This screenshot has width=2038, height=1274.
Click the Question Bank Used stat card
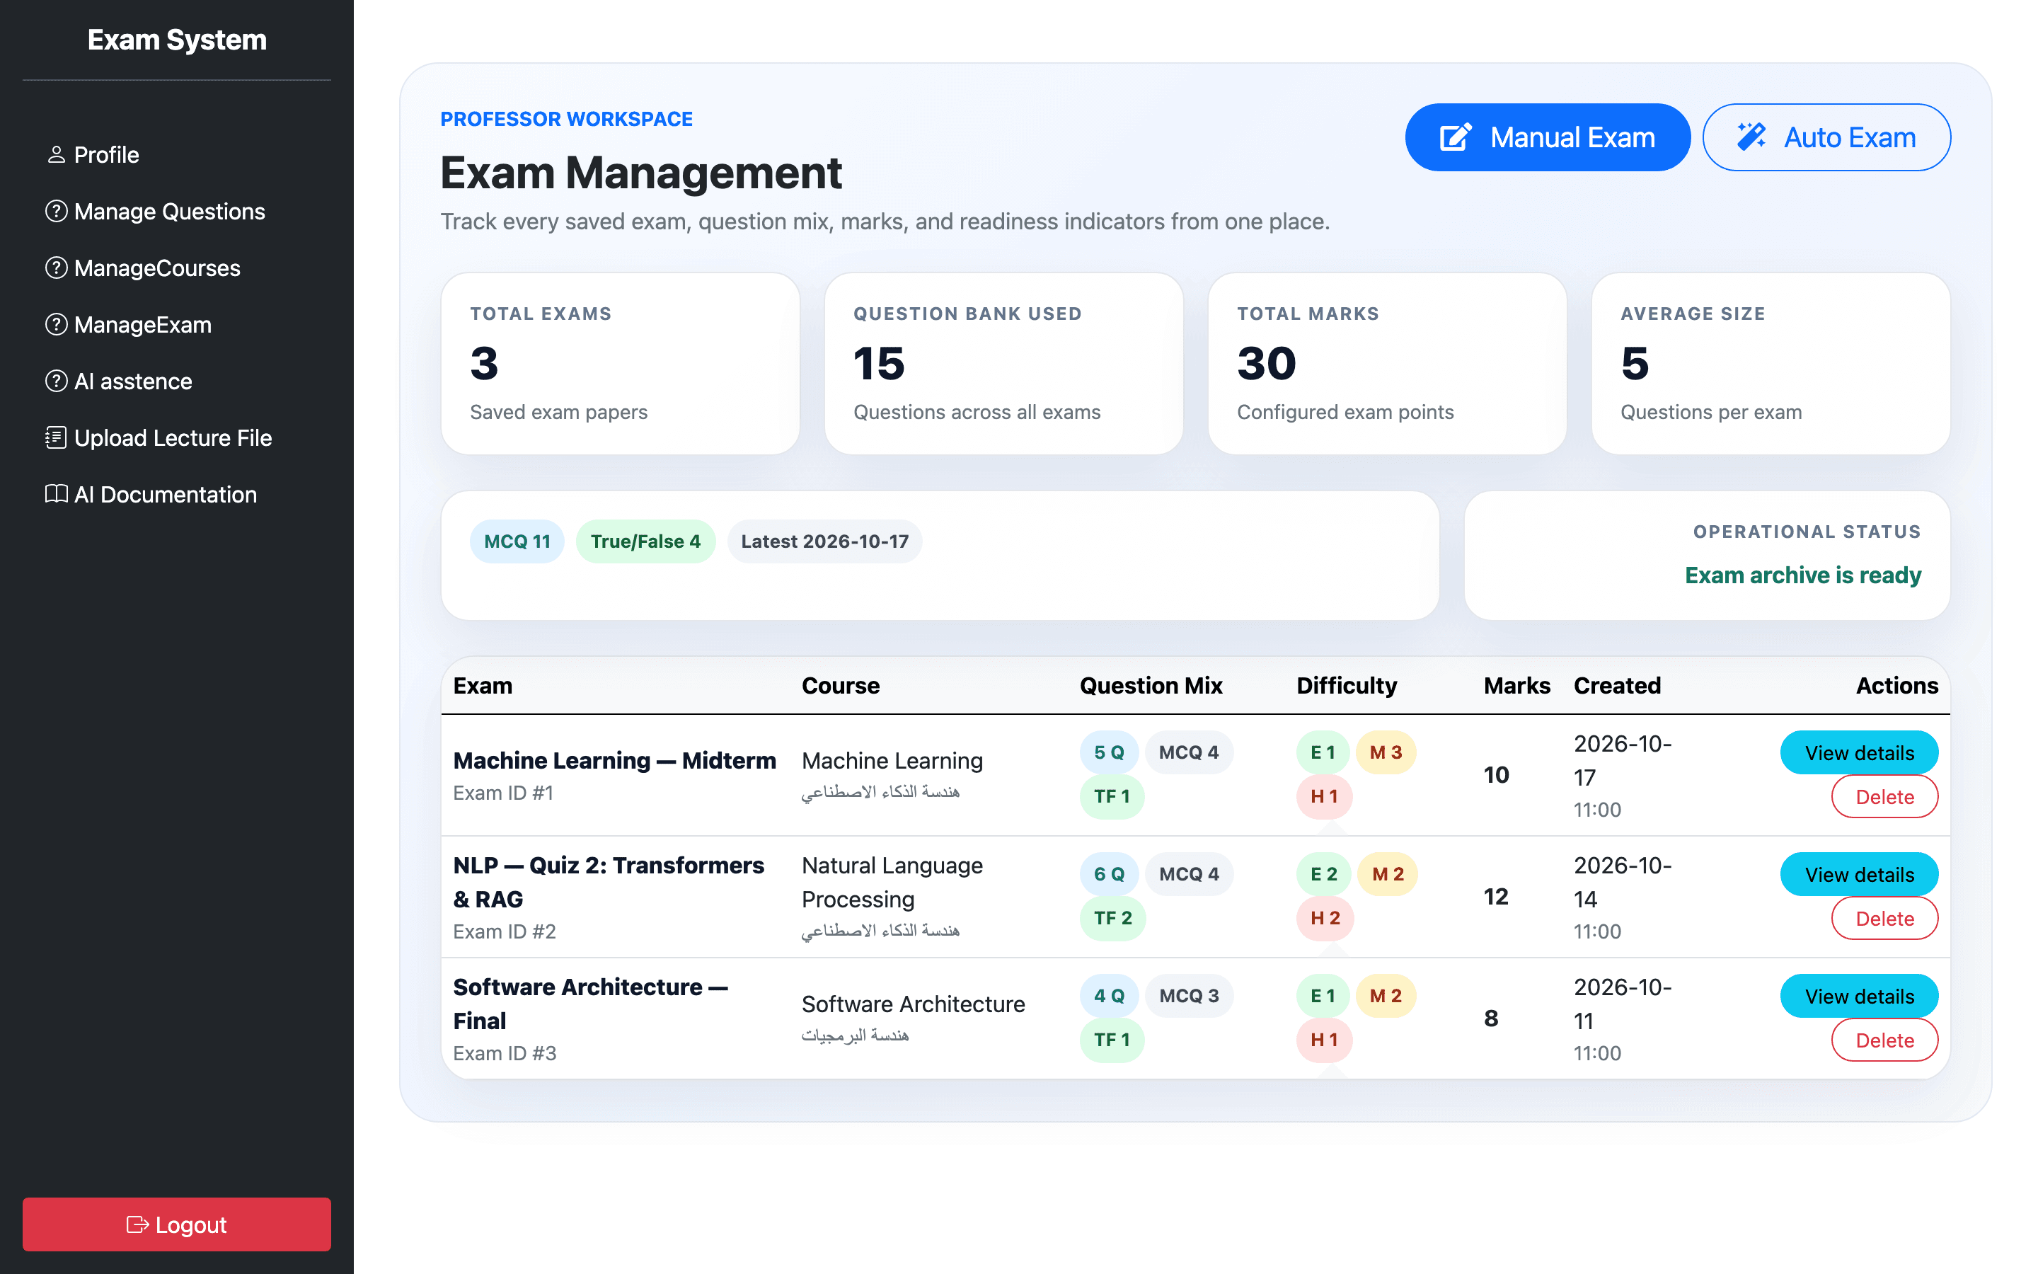pos(1004,363)
